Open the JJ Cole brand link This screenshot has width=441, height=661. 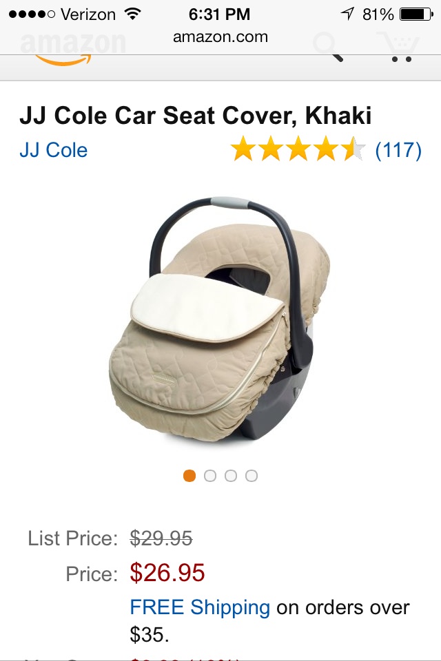54,150
